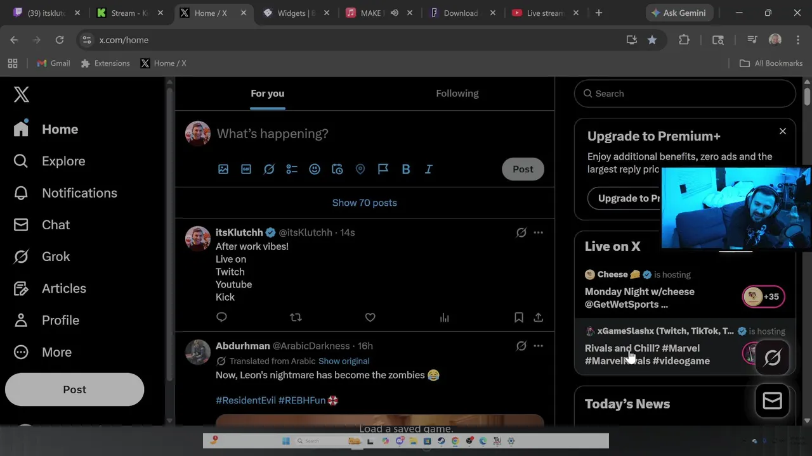Reply to itsKlutchh's post

(x=221, y=317)
